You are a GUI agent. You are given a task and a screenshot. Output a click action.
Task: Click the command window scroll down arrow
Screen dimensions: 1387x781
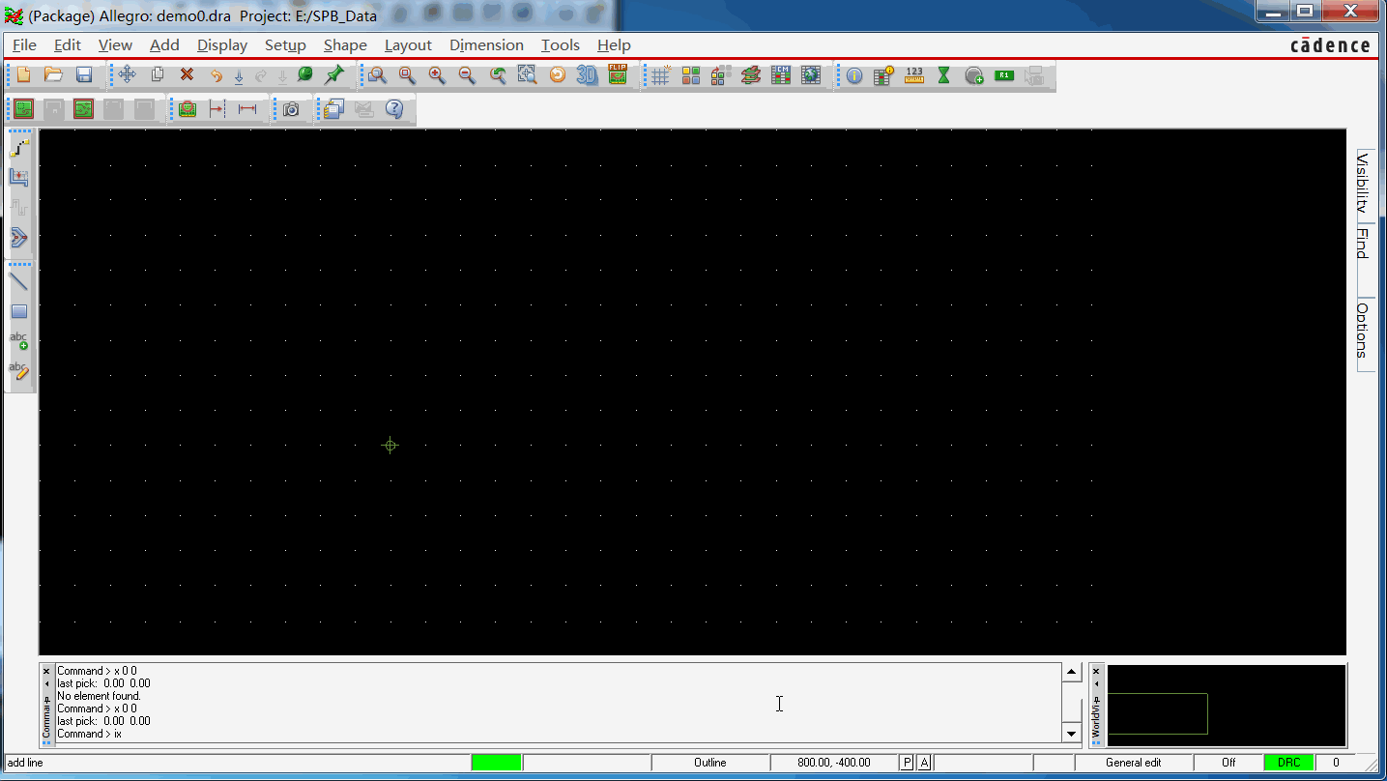(1071, 734)
